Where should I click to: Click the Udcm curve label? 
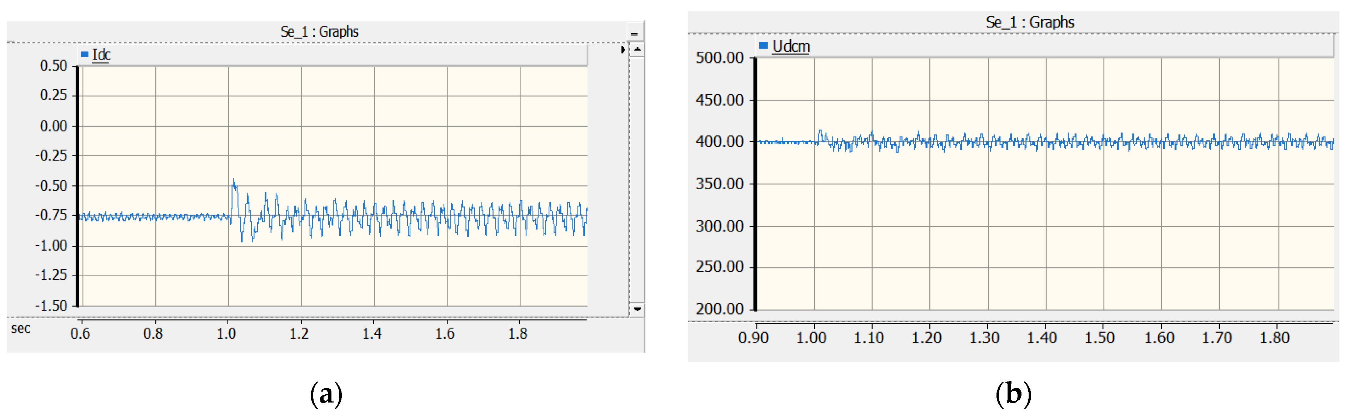click(791, 46)
